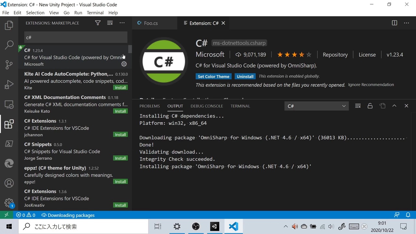The height and width of the screenshot is (234, 416).
Task: Split the editor to the right
Action: [394, 23]
